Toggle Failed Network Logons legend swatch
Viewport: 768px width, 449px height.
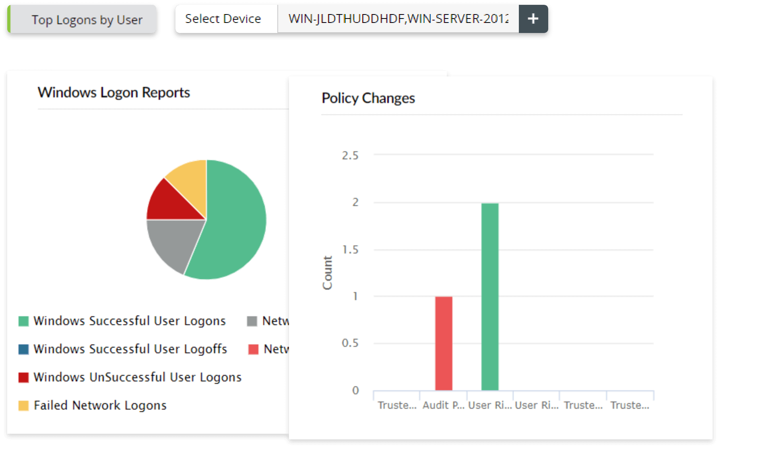coord(24,406)
